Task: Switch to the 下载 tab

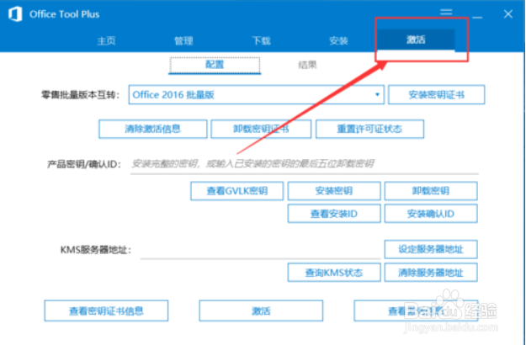Action: point(261,40)
